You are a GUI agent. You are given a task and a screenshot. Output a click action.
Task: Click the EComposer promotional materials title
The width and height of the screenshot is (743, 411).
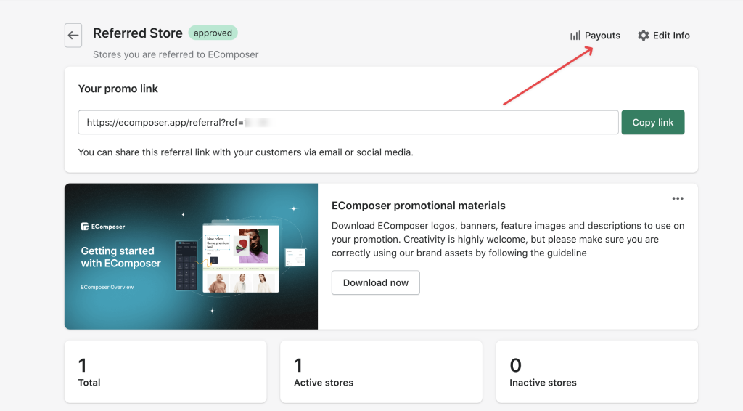[x=419, y=206]
